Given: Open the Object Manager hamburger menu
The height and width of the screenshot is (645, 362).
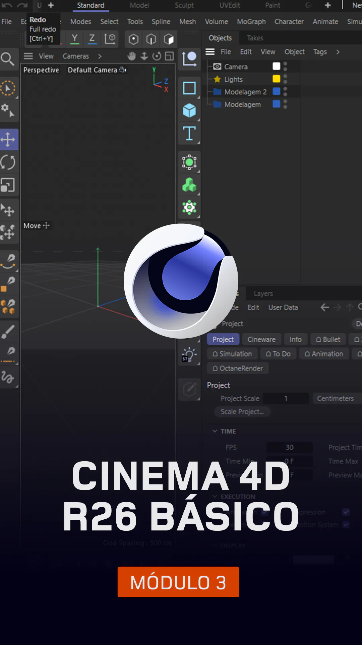Looking at the screenshot, I should [210, 52].
